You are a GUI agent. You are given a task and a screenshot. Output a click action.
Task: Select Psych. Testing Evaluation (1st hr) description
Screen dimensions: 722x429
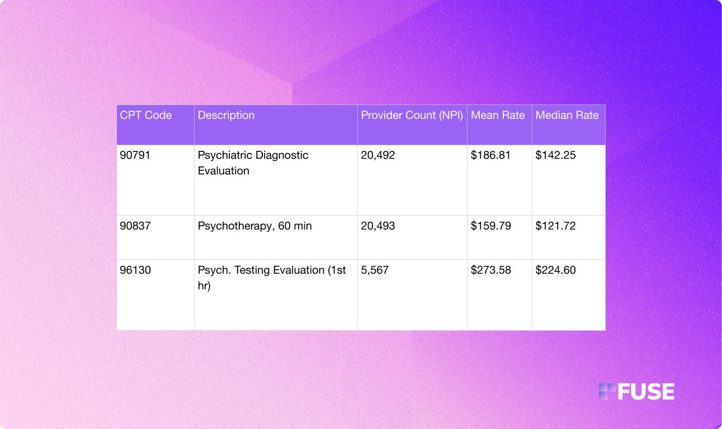(x=272, y=277)
